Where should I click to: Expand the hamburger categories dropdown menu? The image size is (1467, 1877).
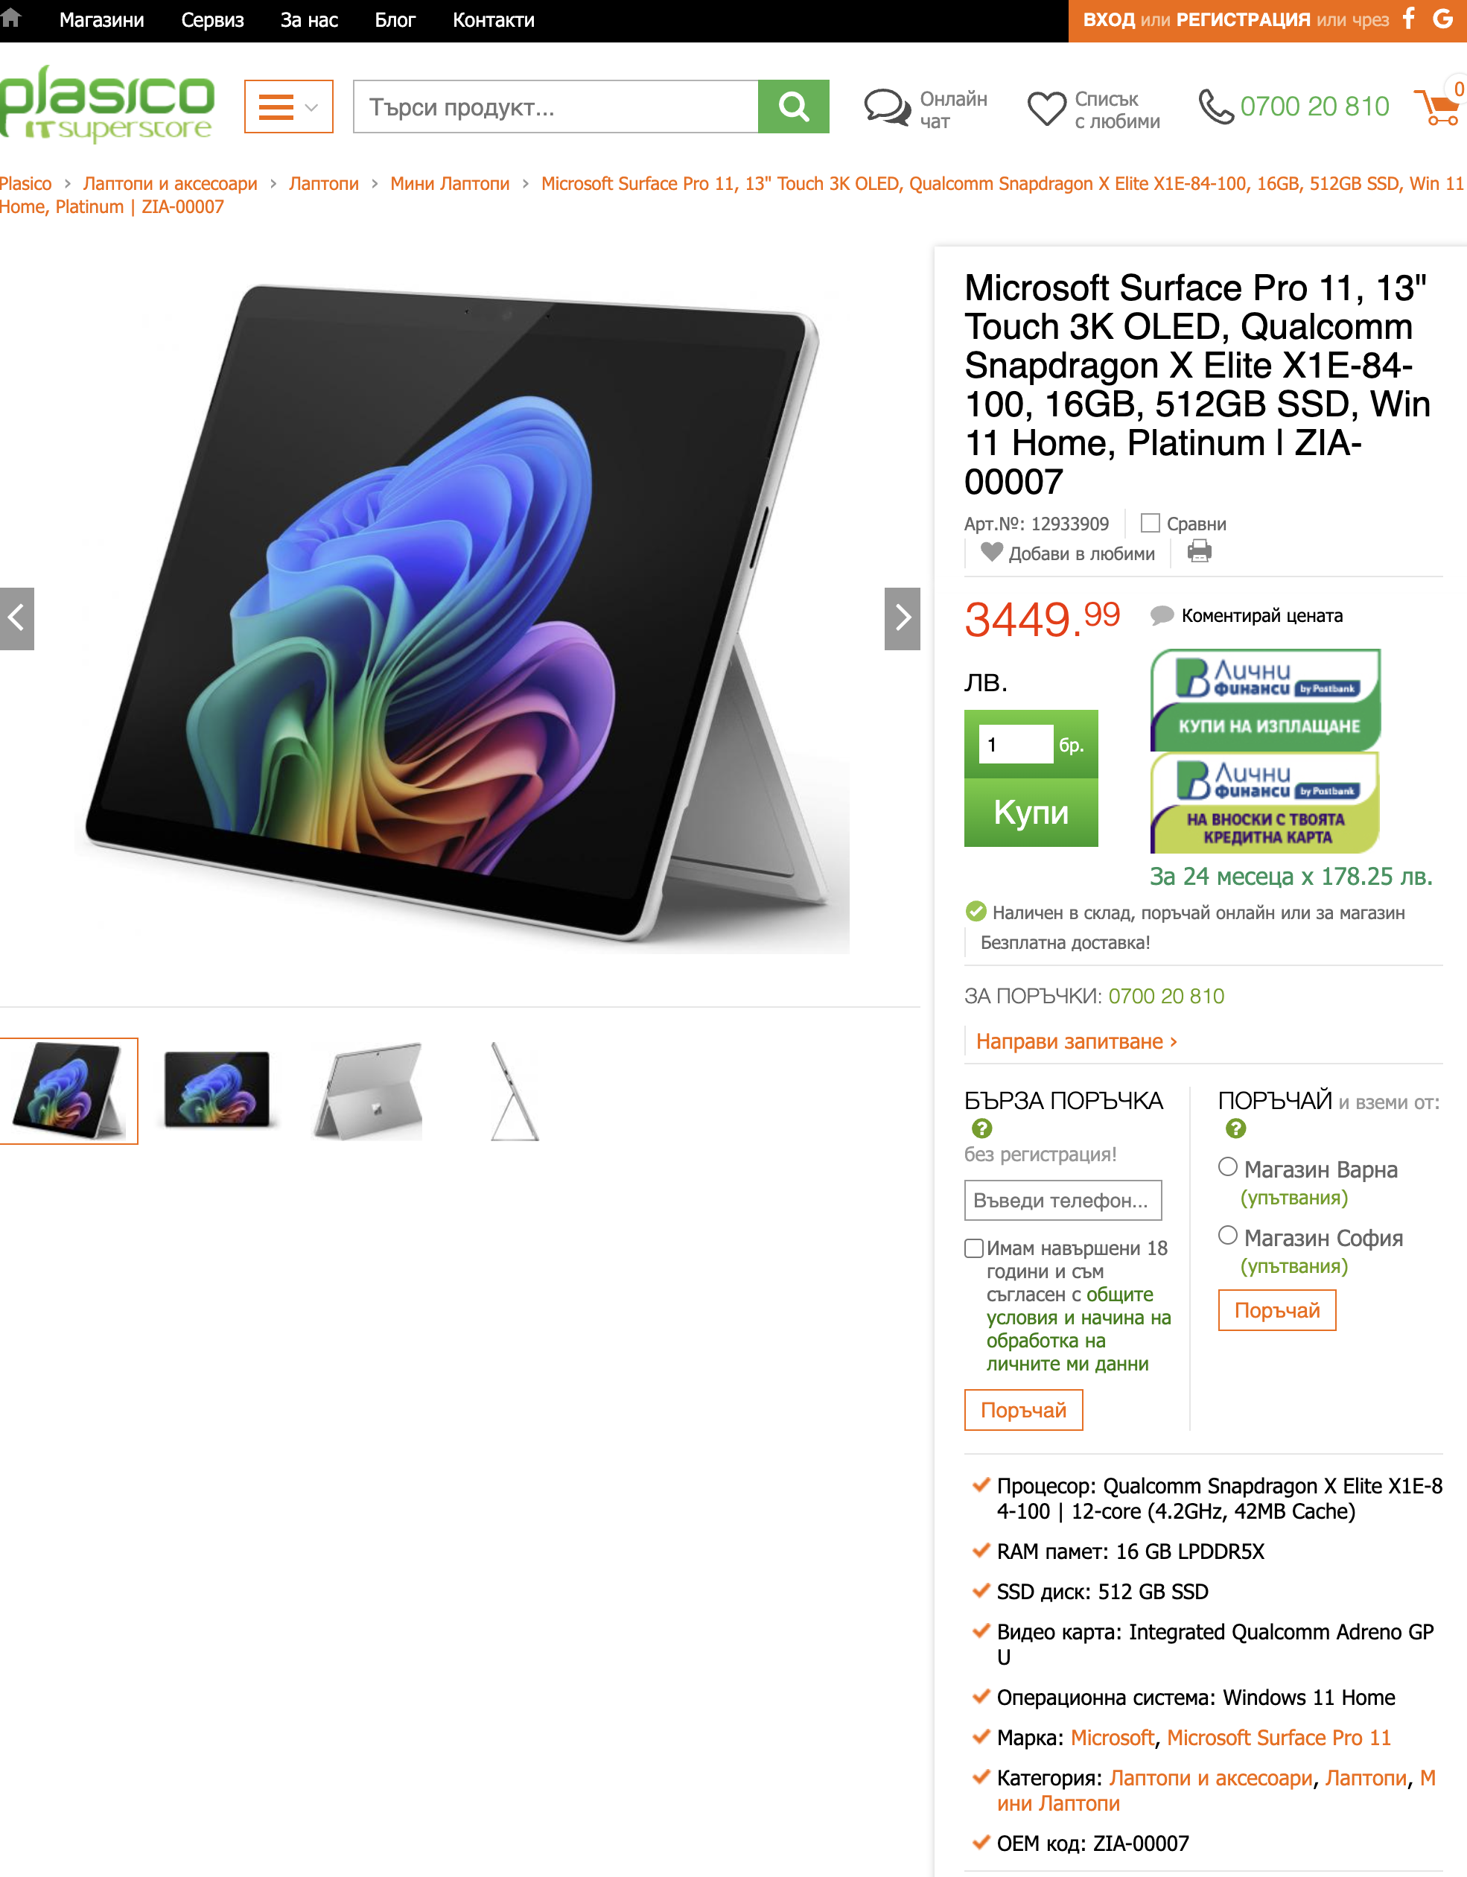[x=289, y=107]
